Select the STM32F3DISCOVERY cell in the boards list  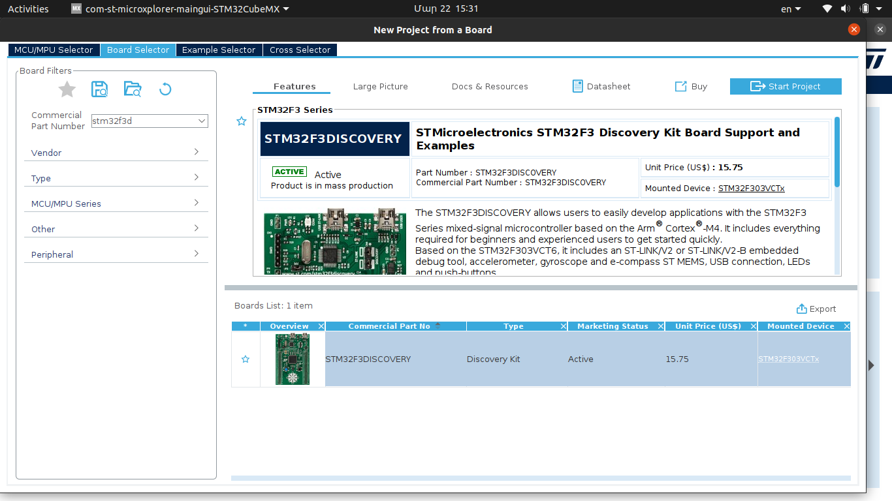[x=396, y=359]
